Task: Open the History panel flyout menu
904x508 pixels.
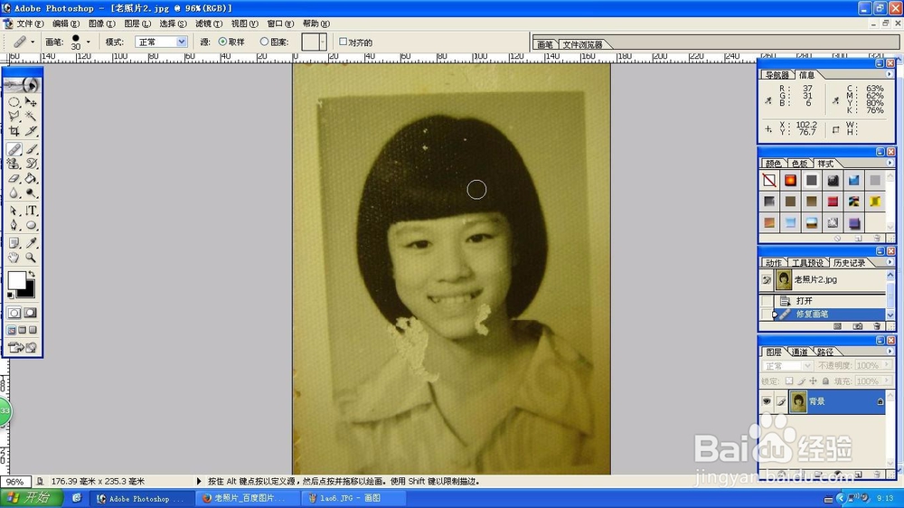Action: 889,262
